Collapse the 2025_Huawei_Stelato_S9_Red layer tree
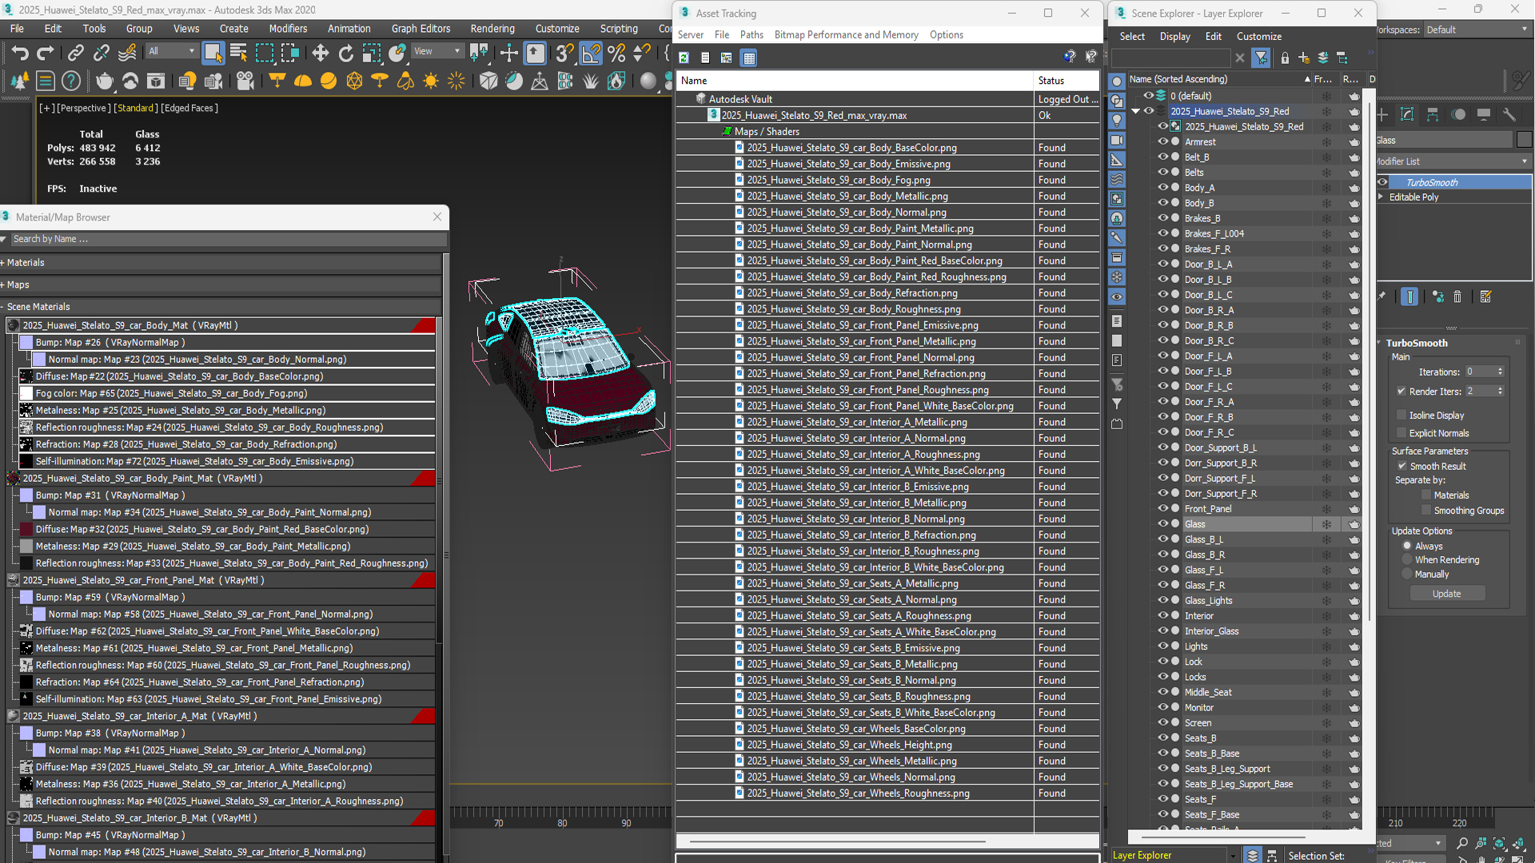1535x863 pixels. pyautogui.click(x=1135, y=111)
